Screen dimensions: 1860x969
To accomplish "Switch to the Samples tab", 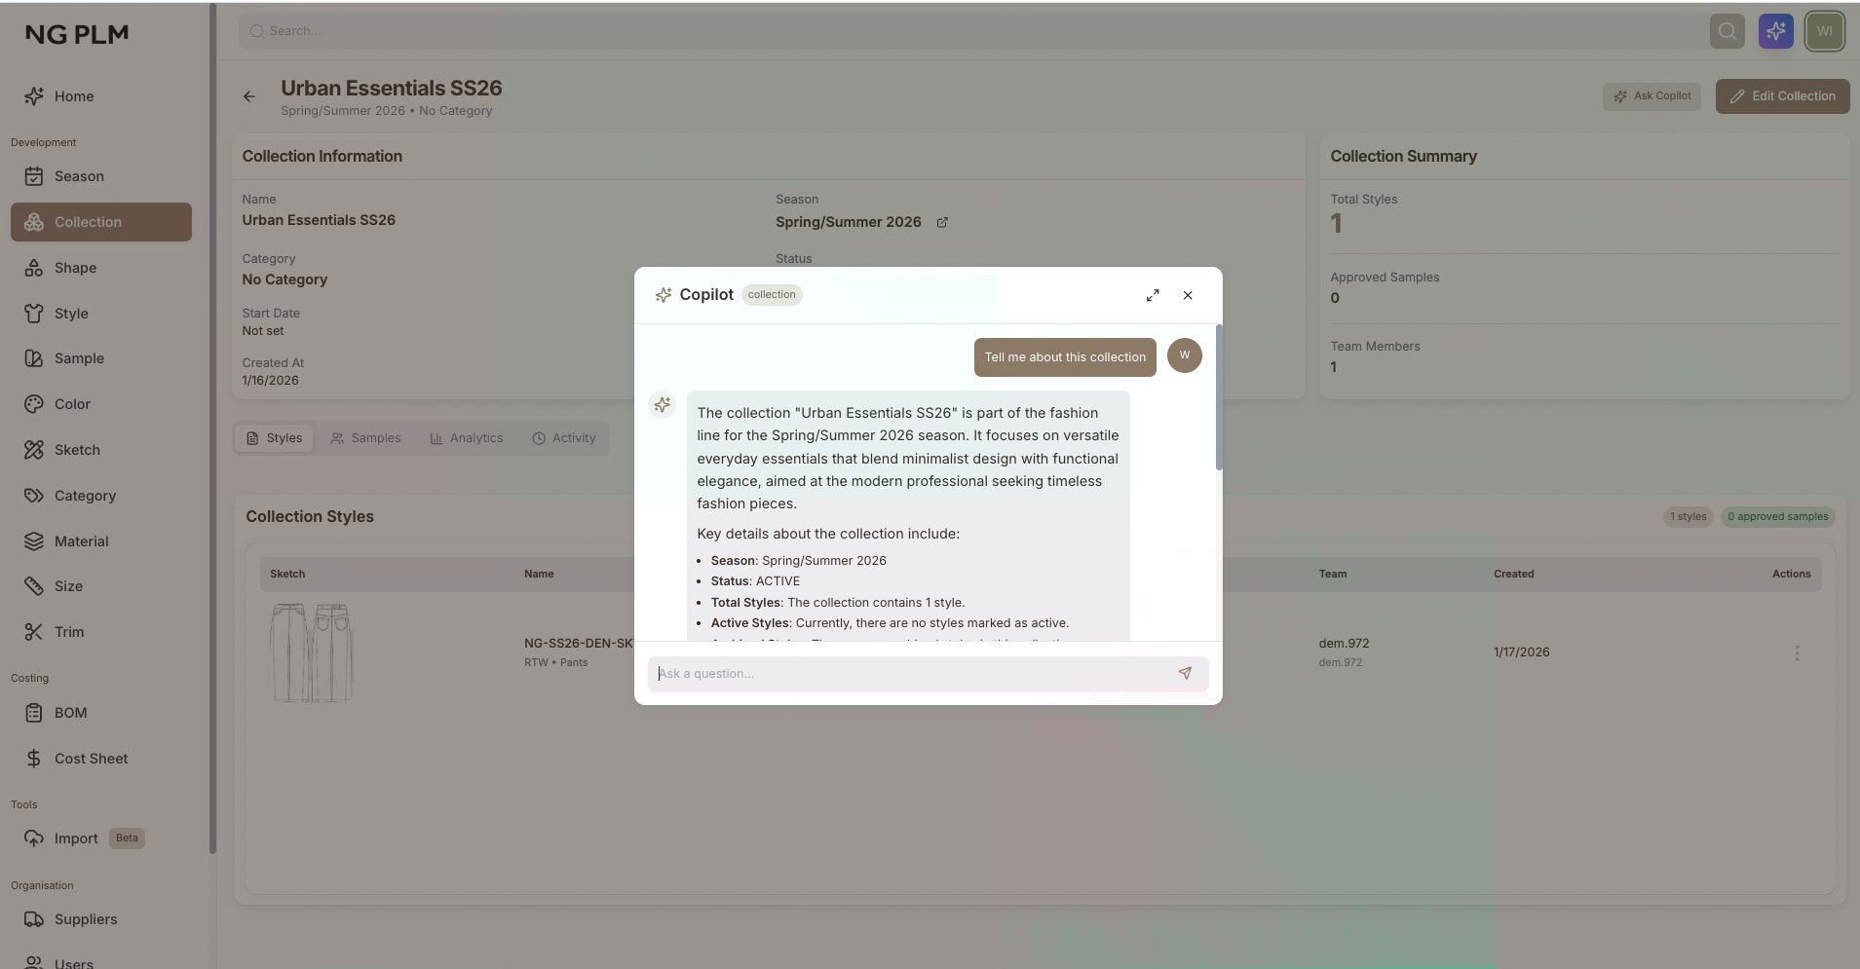I will pyautogui.click(x=365, y=438).
